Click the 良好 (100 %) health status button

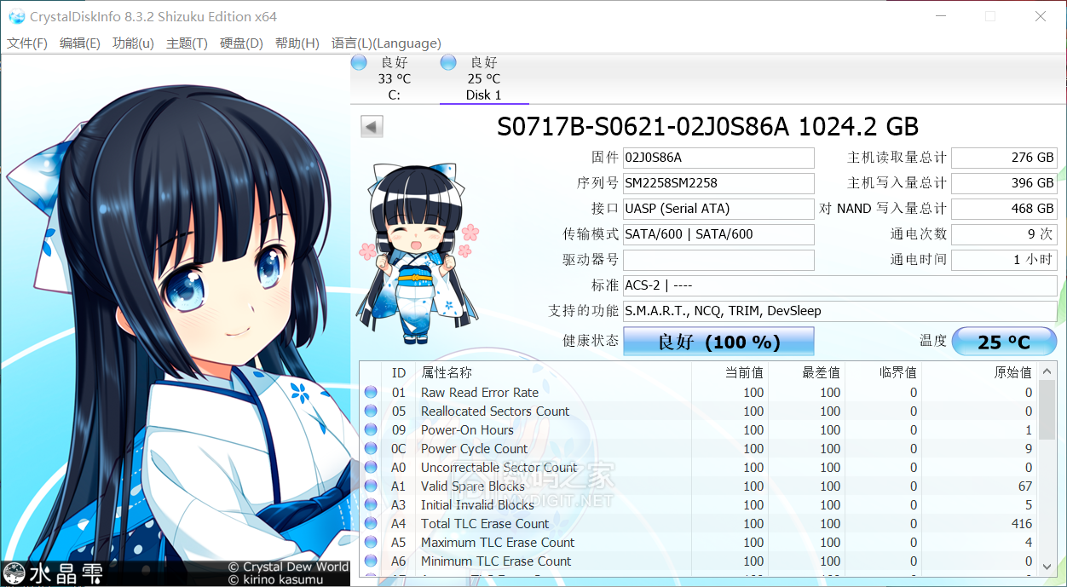[718, 342]
